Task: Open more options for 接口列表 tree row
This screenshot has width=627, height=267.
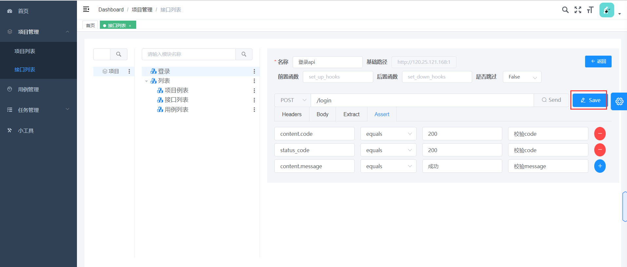Action: (254, 100)
